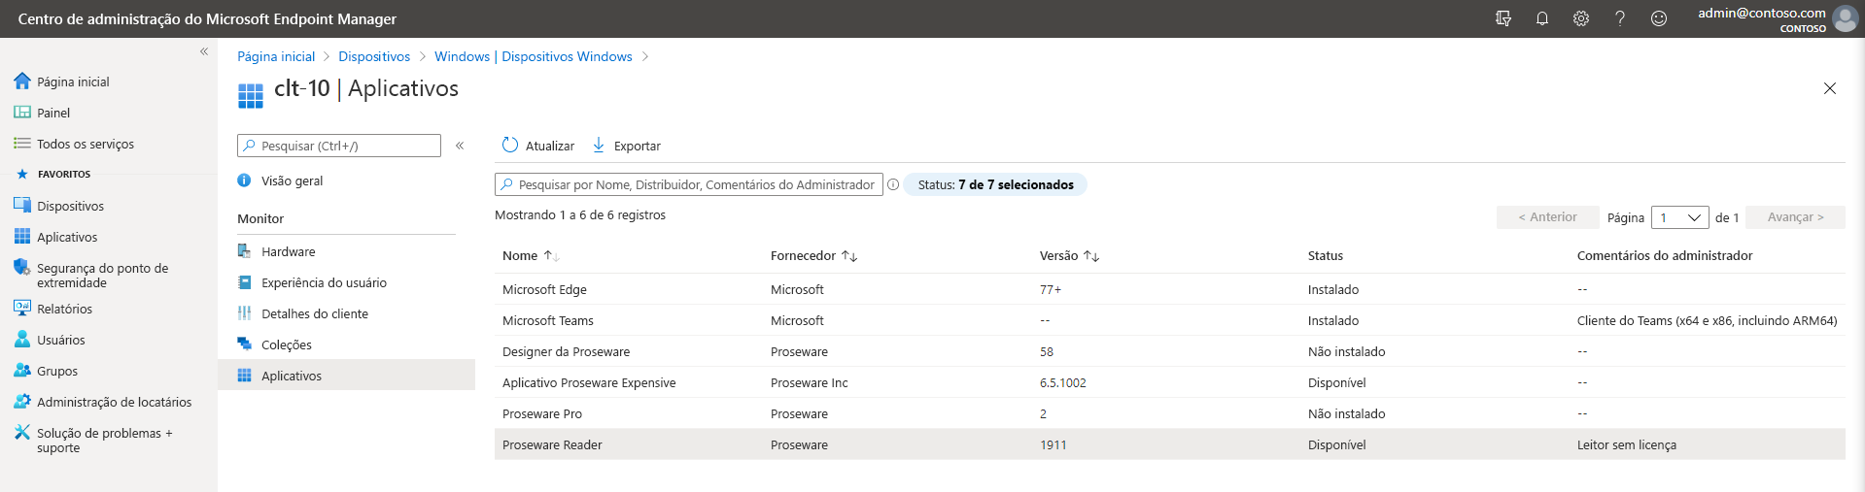Click the Solução de problemas wrench icon

click(22, 433)
